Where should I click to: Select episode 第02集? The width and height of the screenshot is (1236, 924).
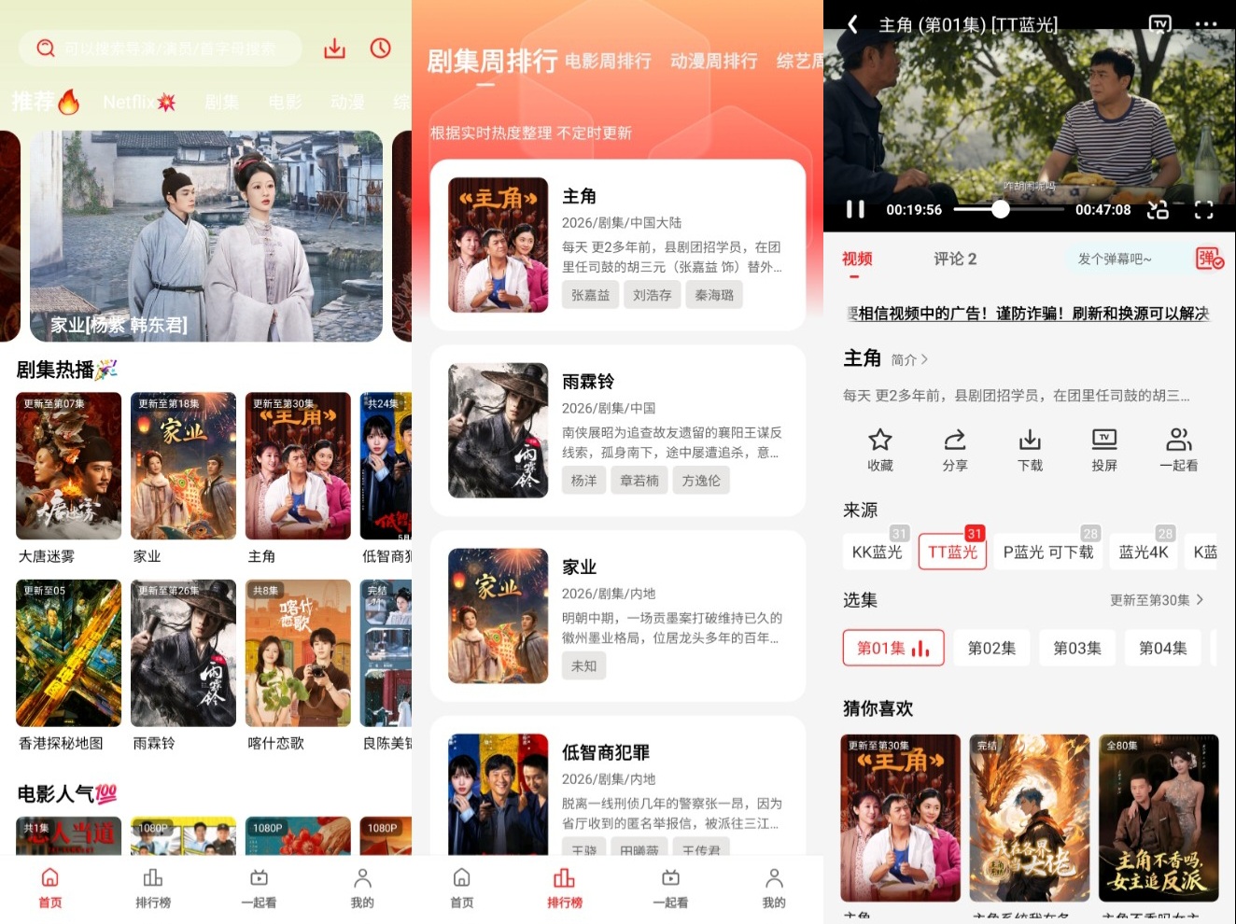click(991, 648)
